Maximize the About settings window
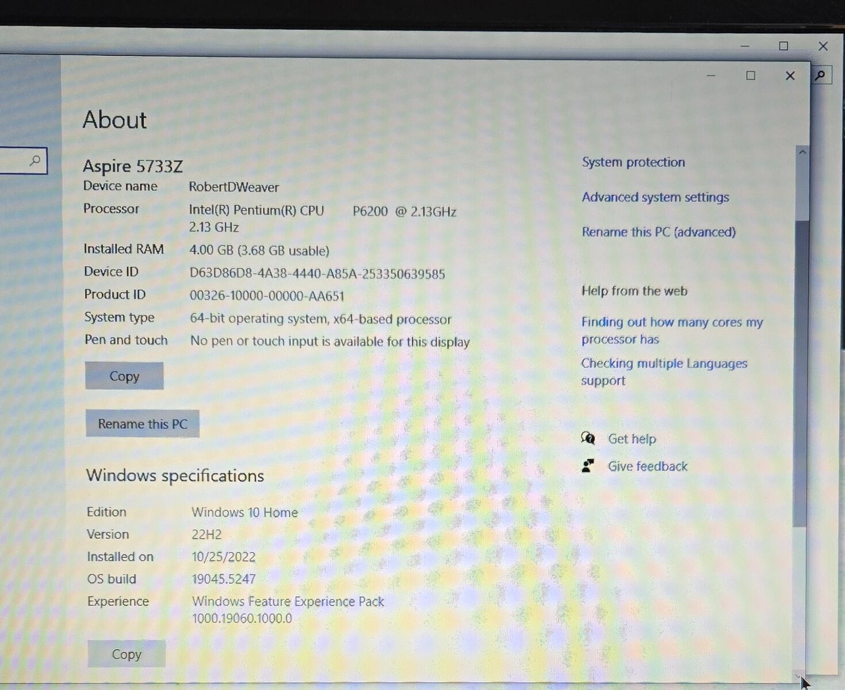Screen dimensions: 845x690 tap(751, 76)
